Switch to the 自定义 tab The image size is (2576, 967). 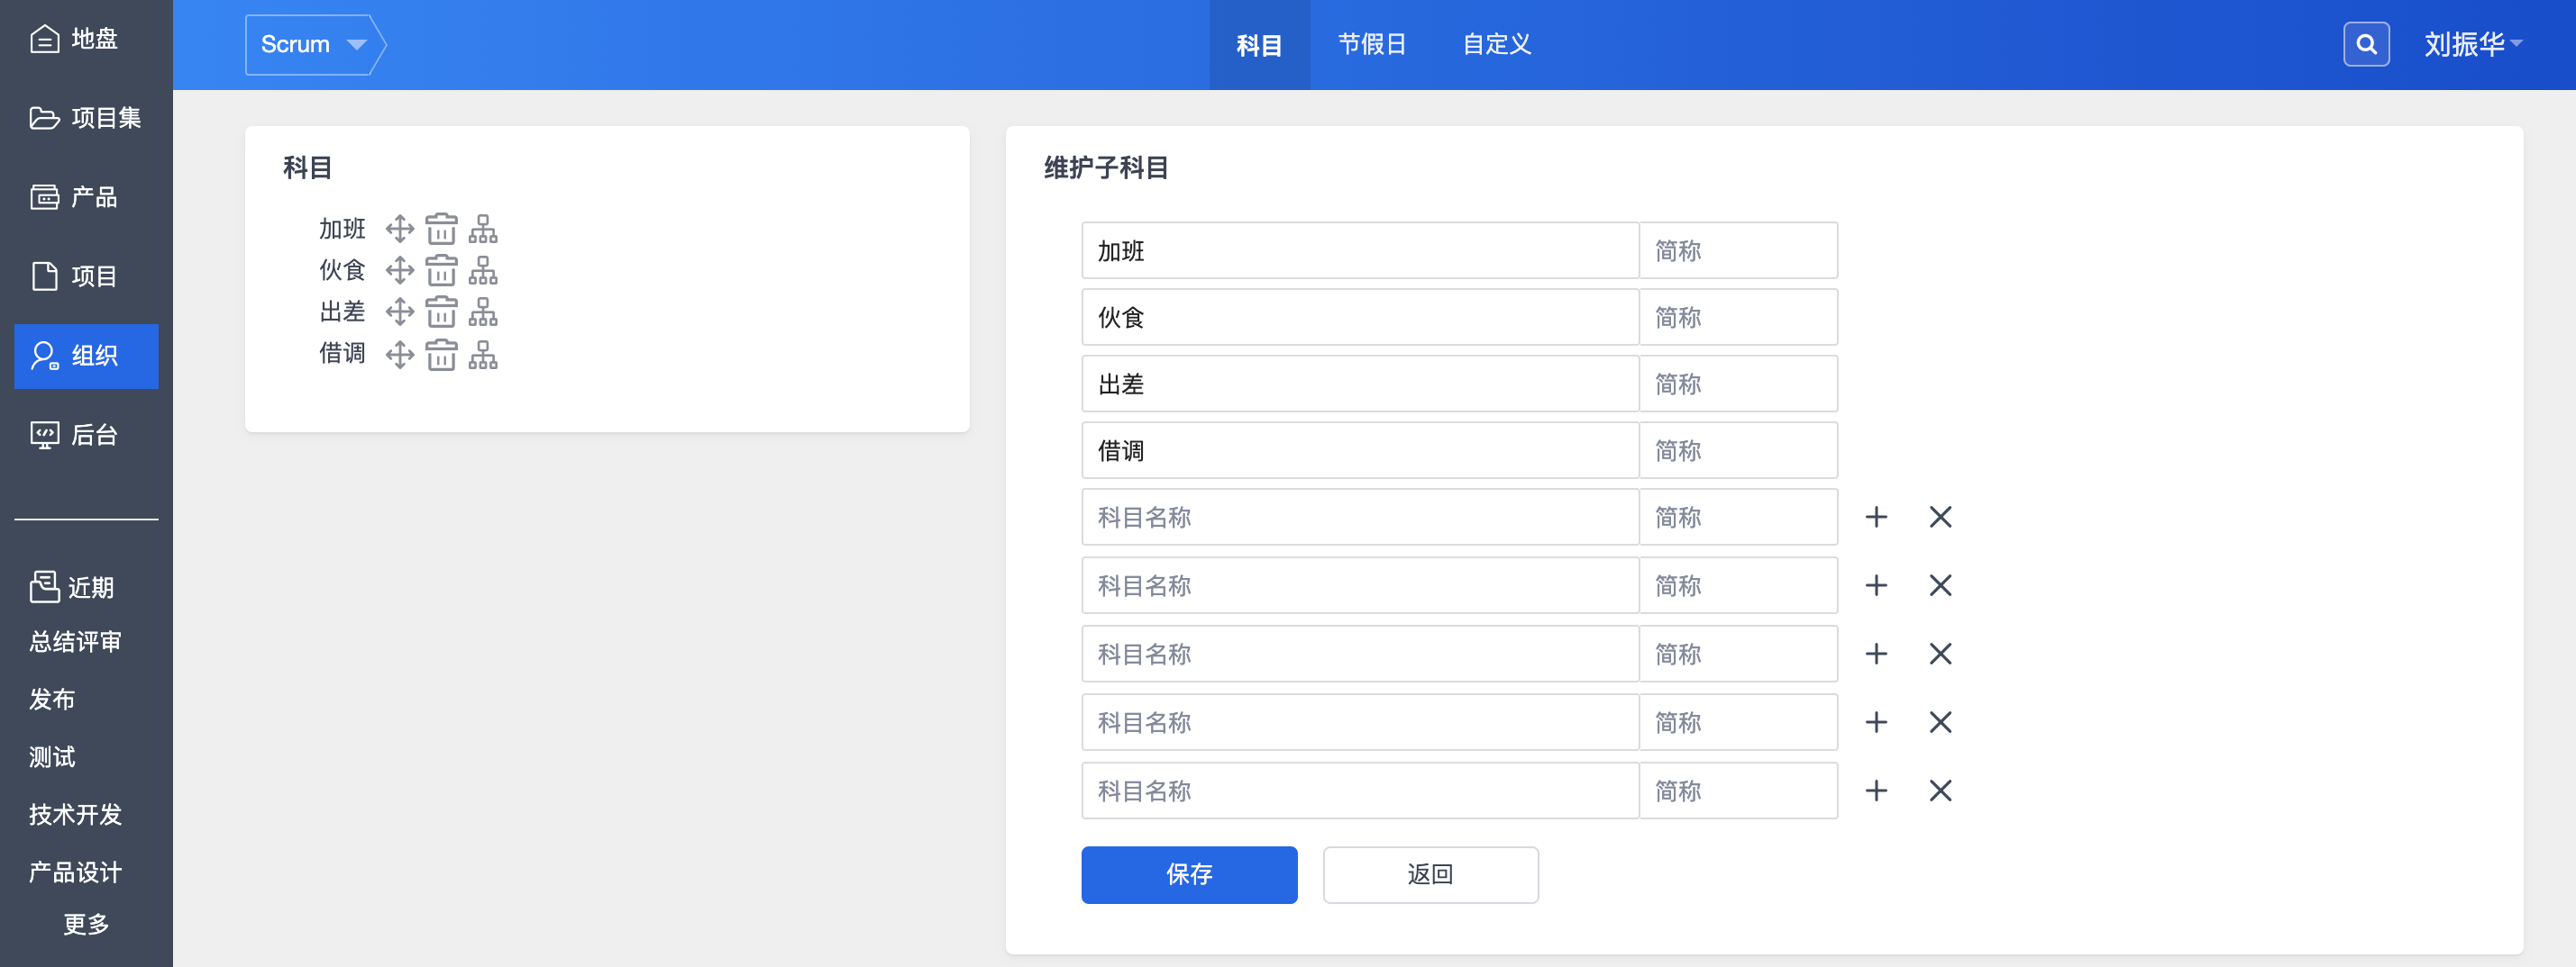(x=1496, y=44)
